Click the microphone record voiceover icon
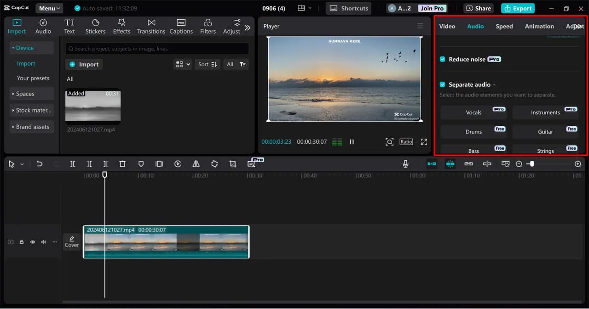Image resolution: width=589 pixels, height=309 pixels. (405, 164)
